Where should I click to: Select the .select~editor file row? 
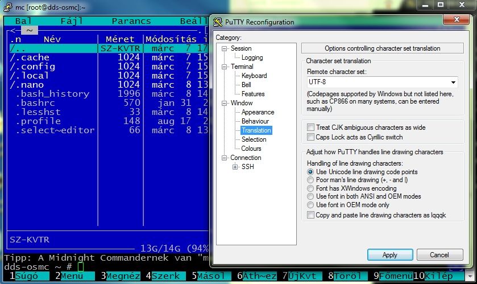click(108, 130)
